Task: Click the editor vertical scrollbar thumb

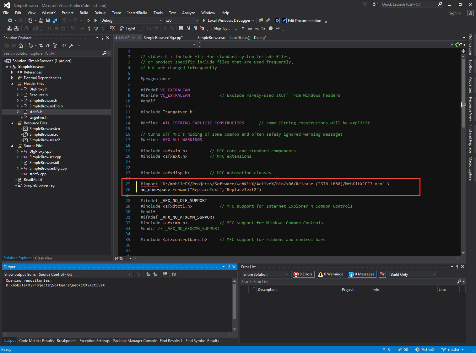Action: [463, 93]
